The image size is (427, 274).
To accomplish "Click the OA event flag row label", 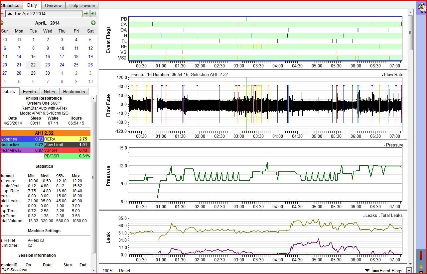I will (124, 30).
